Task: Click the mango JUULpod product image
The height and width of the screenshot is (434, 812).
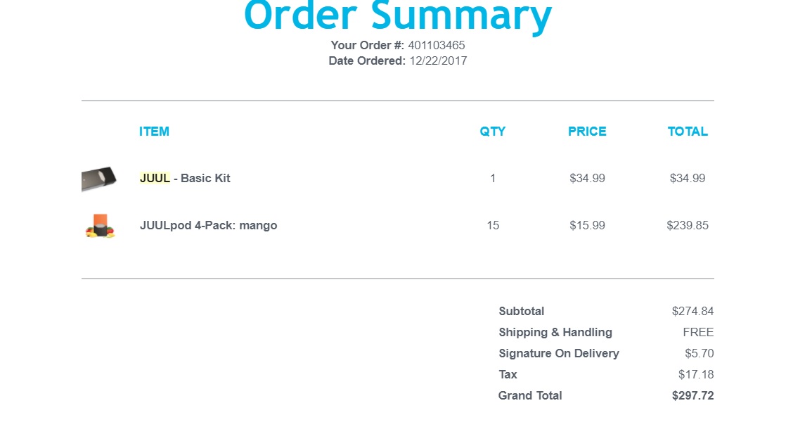Action: tap(100, 225)
